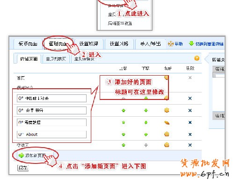Click the About page title input

pyautogui.click(x=51, y=134)
